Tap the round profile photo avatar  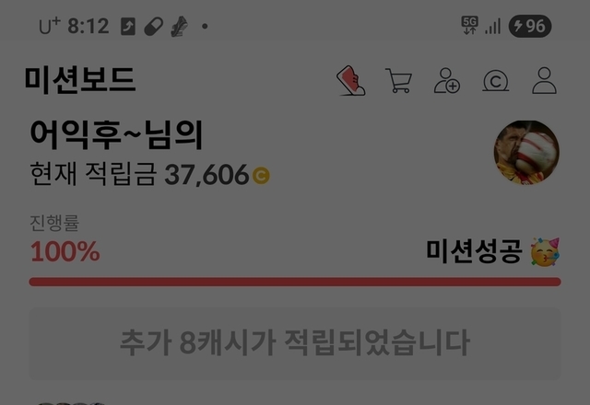[x=526, y=153]
